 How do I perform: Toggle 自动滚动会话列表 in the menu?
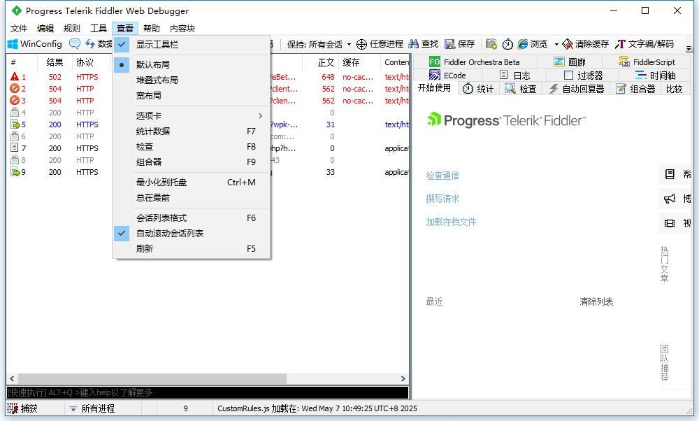192,234
